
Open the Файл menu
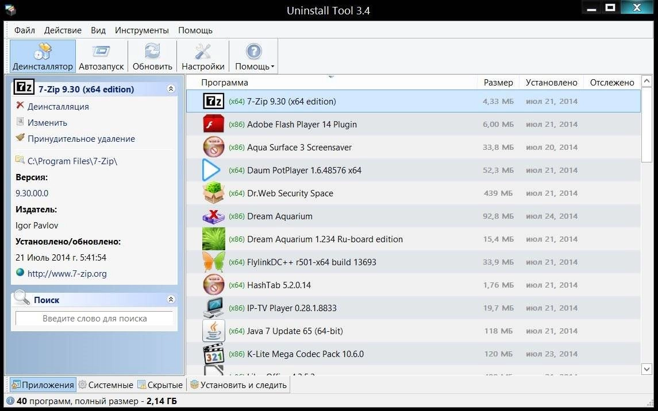point(24,30)
